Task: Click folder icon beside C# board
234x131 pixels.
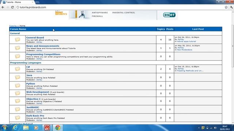Action: (x=18, y=69)
